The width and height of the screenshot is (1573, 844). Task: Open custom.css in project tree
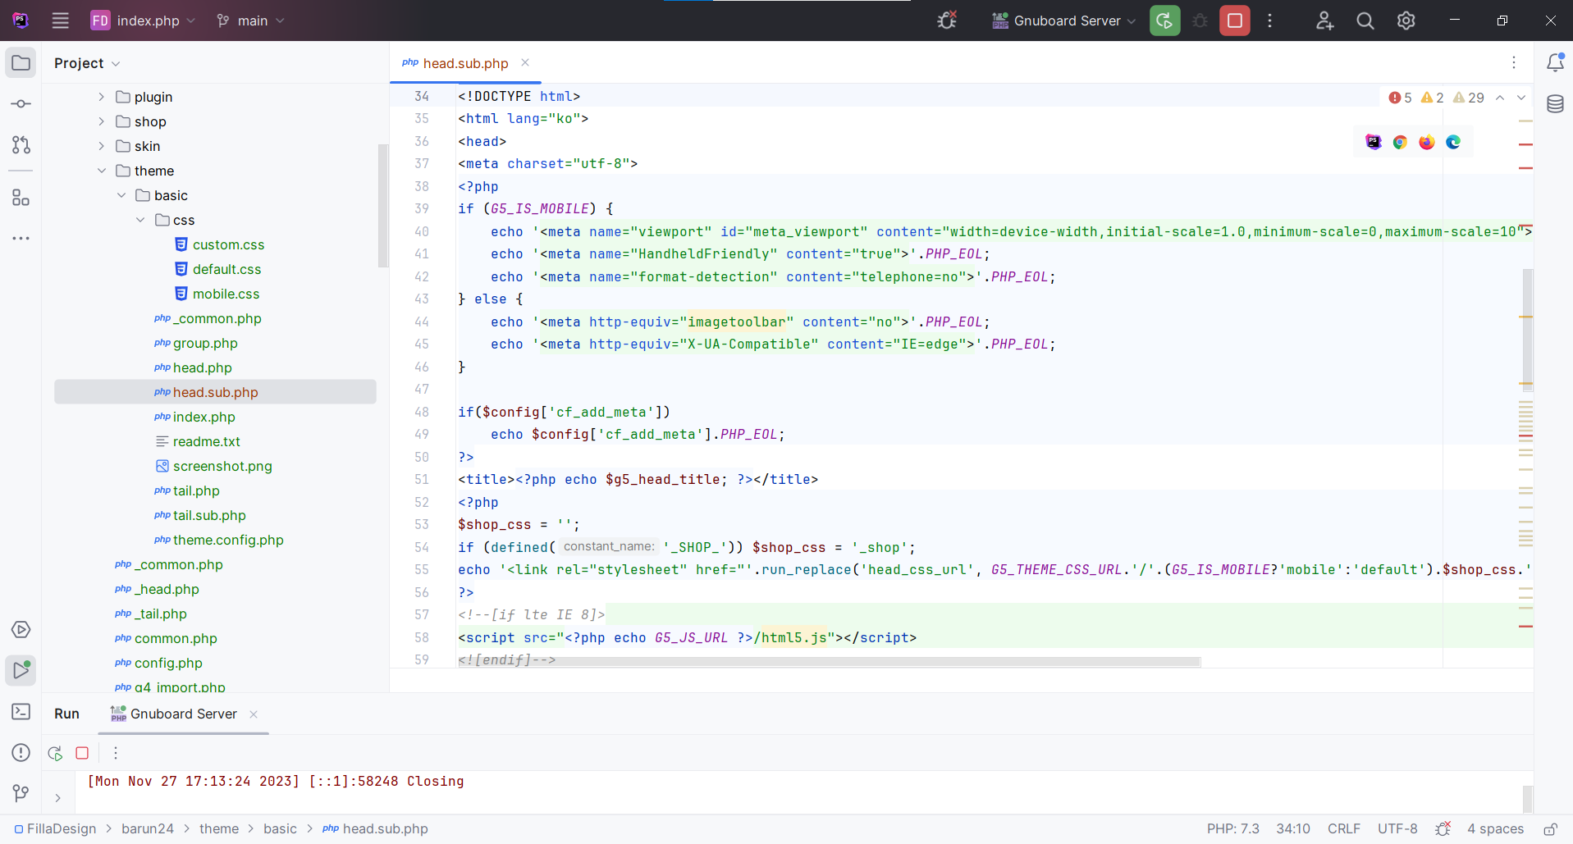219,244
